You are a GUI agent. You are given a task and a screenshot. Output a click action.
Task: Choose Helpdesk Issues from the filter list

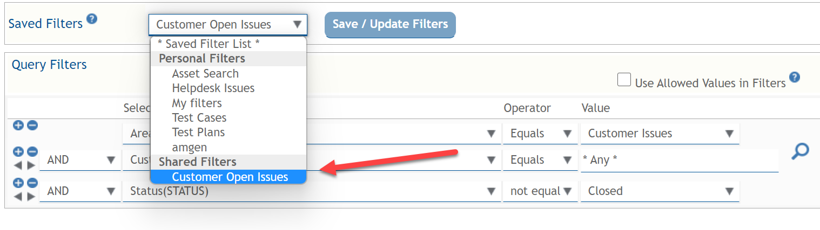pos(213,88)
